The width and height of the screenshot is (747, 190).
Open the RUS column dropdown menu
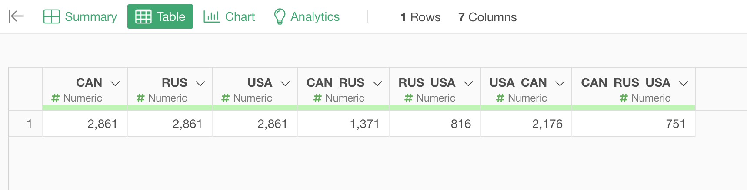click(x=200, y=83)
